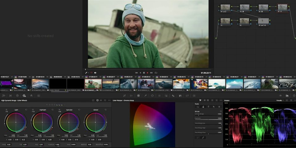Select the Color Warper palette icon
Image resolution: width=296 pixels, height=148 pixels.
138,96
